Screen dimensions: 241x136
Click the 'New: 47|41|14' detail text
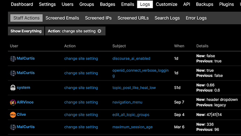tap(209, 115)
